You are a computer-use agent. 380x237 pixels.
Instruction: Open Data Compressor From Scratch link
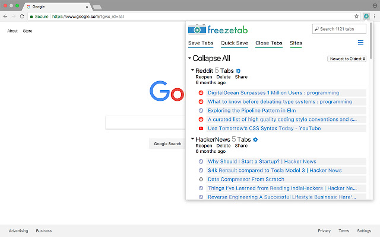tap(246, 179)
